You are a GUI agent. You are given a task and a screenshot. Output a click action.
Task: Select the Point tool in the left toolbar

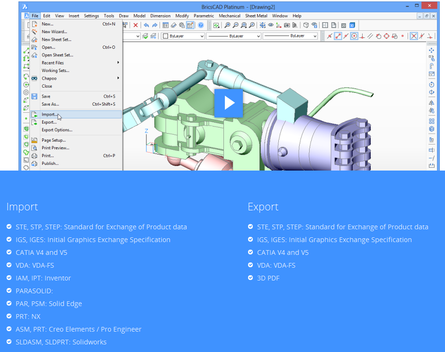26,118
